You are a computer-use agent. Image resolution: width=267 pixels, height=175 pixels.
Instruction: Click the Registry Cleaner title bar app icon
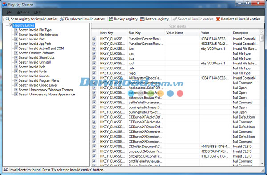[4, 4]
